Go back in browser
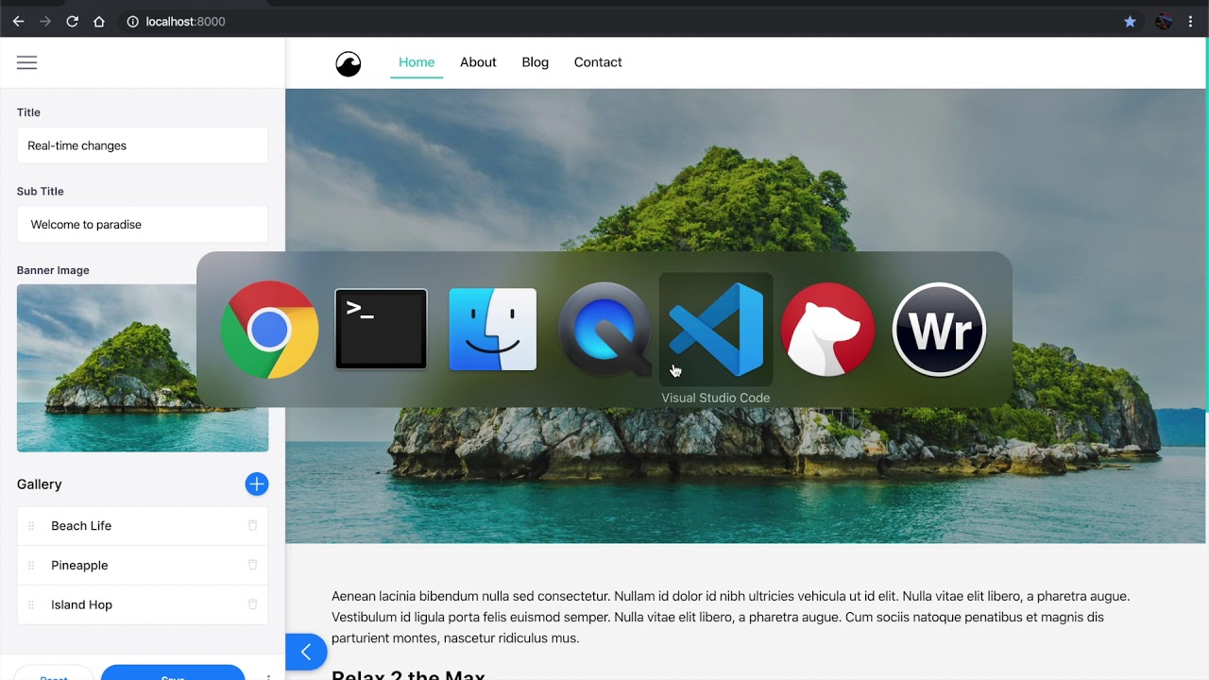The height and width of the screenshot is (680, 1209). 18,21
